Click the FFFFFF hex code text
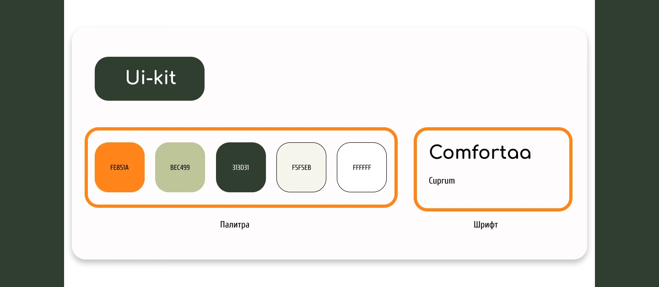Image resolution: width=659 pixels, height=287 pixels. [362, 168]
